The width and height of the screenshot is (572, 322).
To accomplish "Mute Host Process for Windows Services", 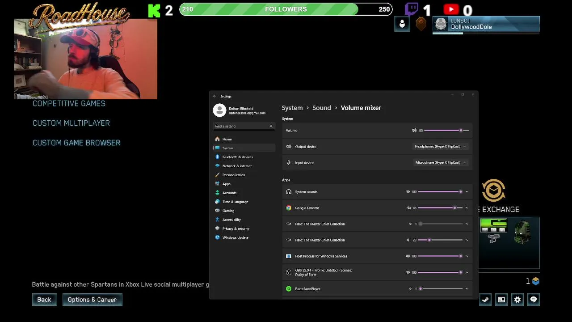I will point(408,256).
